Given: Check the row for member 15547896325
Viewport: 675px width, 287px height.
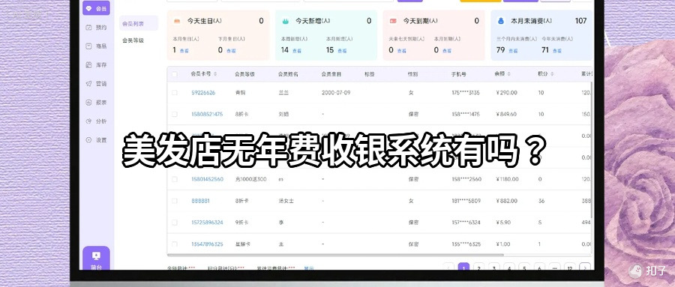Looking at the screenshot, I should [174, 244].
